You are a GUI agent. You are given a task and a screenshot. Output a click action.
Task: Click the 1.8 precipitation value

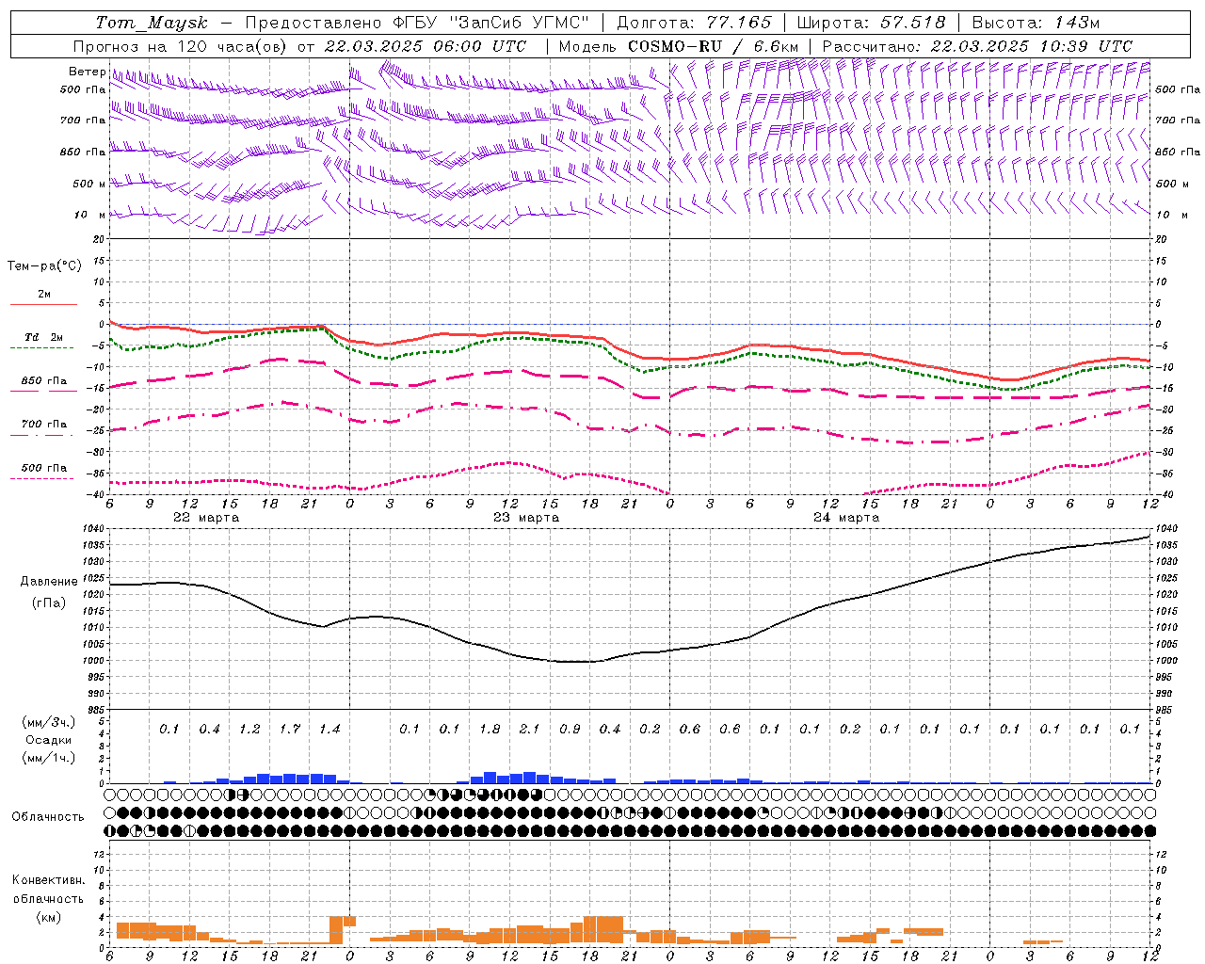(490, 729)
